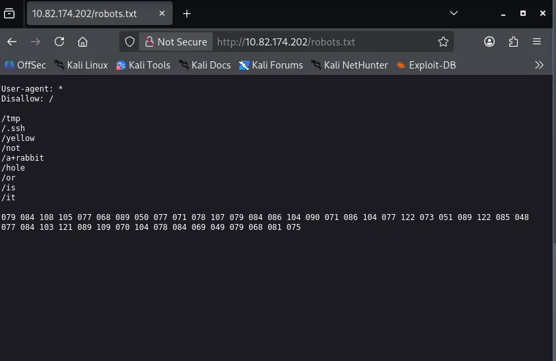Go back using the back arrow

(13, 42)
